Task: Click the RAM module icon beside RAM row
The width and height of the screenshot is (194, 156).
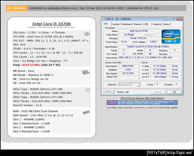Action: [86, 112]
